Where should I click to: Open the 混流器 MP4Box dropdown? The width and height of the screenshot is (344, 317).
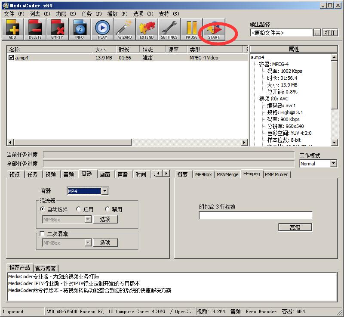pos(88,219)
